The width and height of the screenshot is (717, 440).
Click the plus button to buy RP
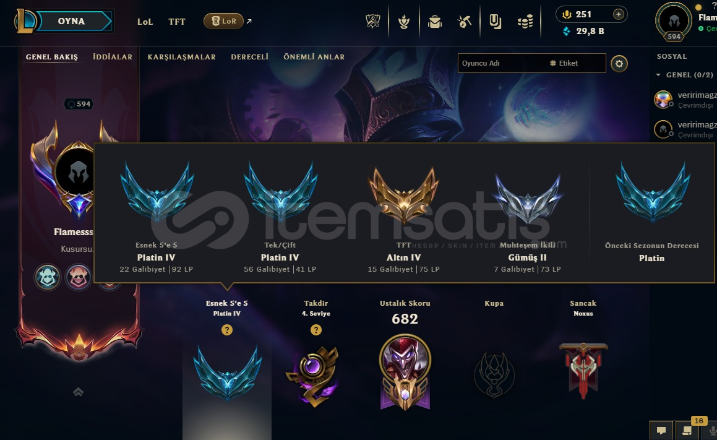(618, 14)
